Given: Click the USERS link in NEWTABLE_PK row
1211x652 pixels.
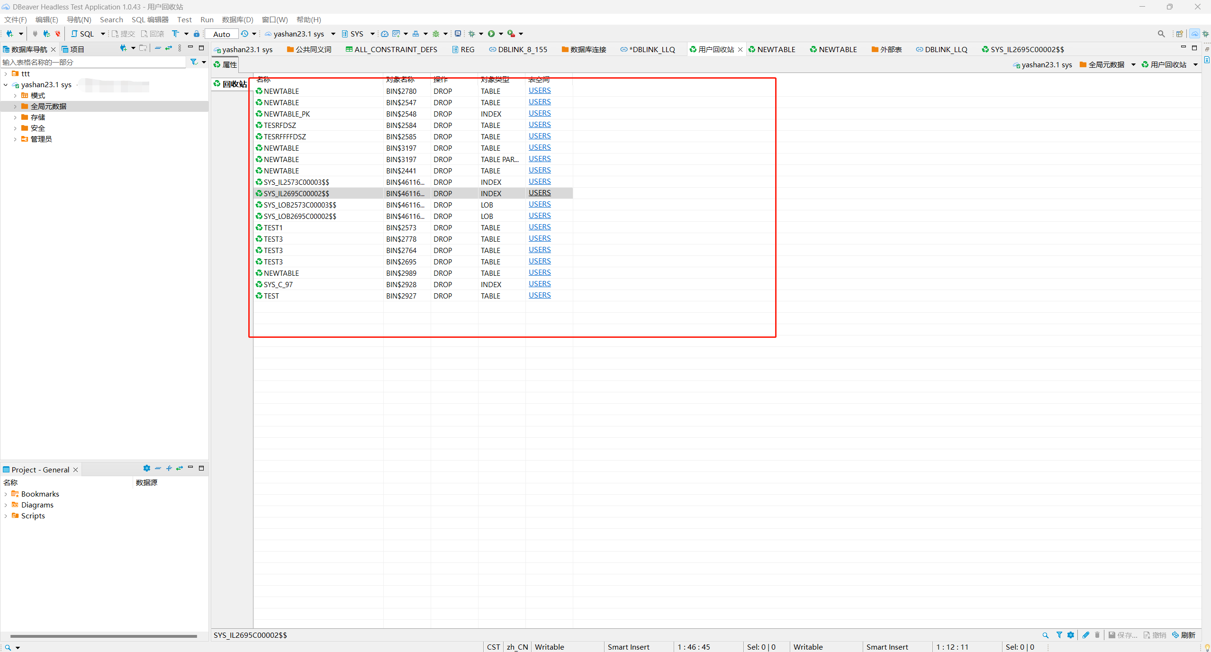Looking at the screenshot, I should 540,113.
